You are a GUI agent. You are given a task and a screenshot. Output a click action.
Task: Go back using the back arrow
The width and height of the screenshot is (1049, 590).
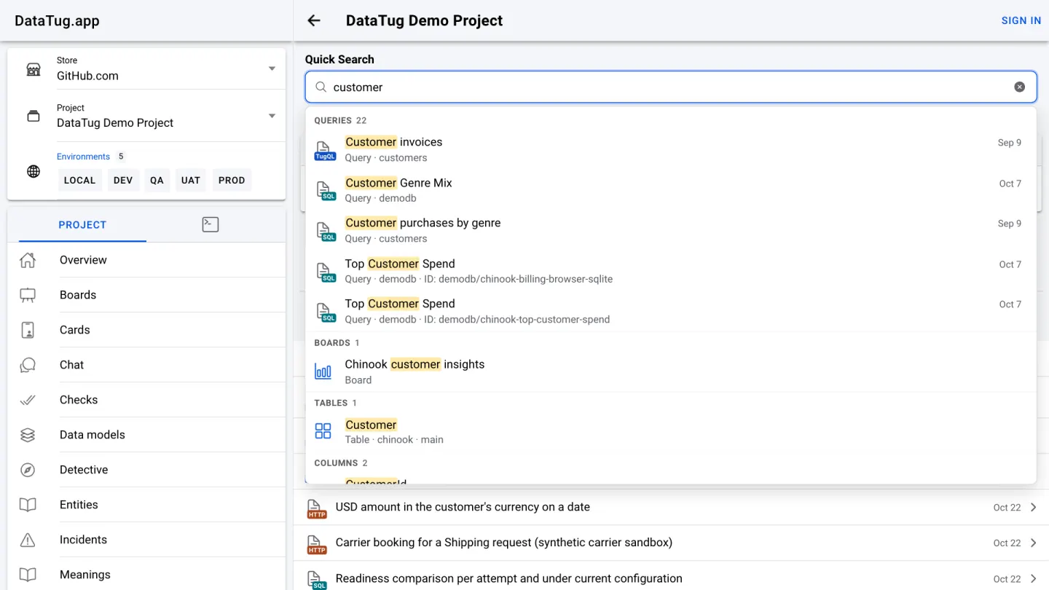pyautogui.click(x=314, y=20)
